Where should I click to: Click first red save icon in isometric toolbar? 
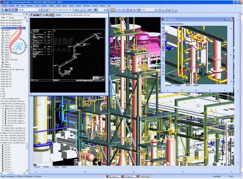(x=34, y=15)
